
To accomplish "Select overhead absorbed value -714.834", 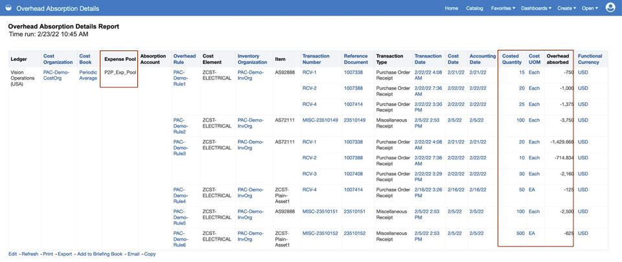I will click(x=565, y=158).
